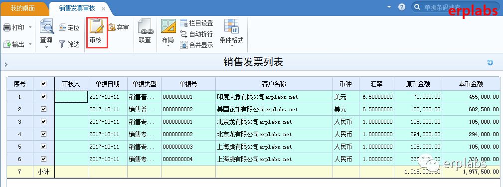Screen dimensions: 503x187
Task: Click amount 455,000.00 cell
Action: coord(471,97)
